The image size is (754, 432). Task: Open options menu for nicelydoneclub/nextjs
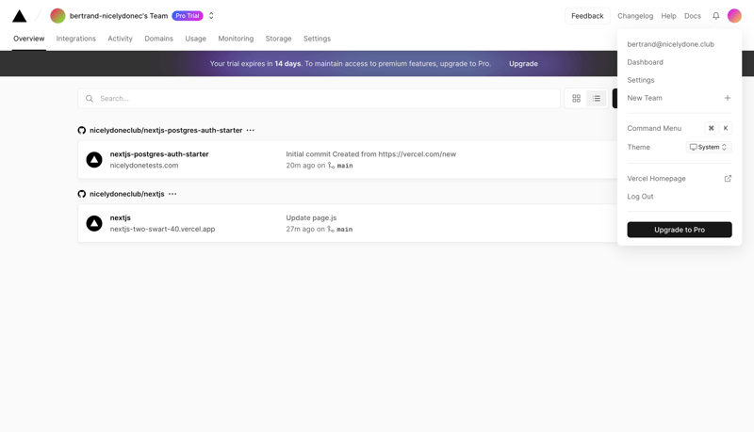tap(172, 194)
